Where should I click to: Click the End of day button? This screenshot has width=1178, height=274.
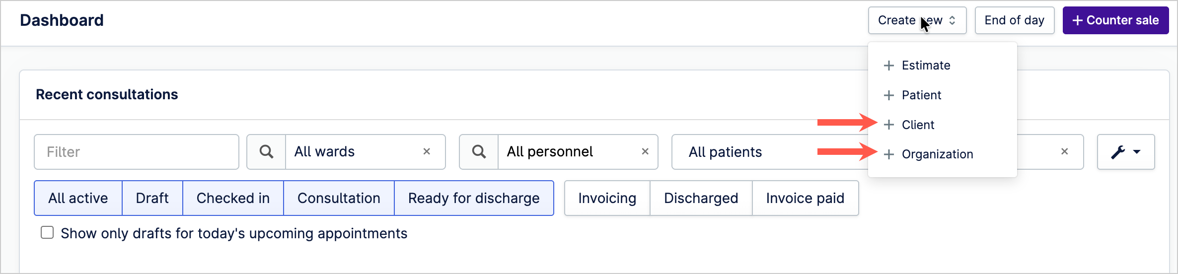click(x=1015, y=20)
